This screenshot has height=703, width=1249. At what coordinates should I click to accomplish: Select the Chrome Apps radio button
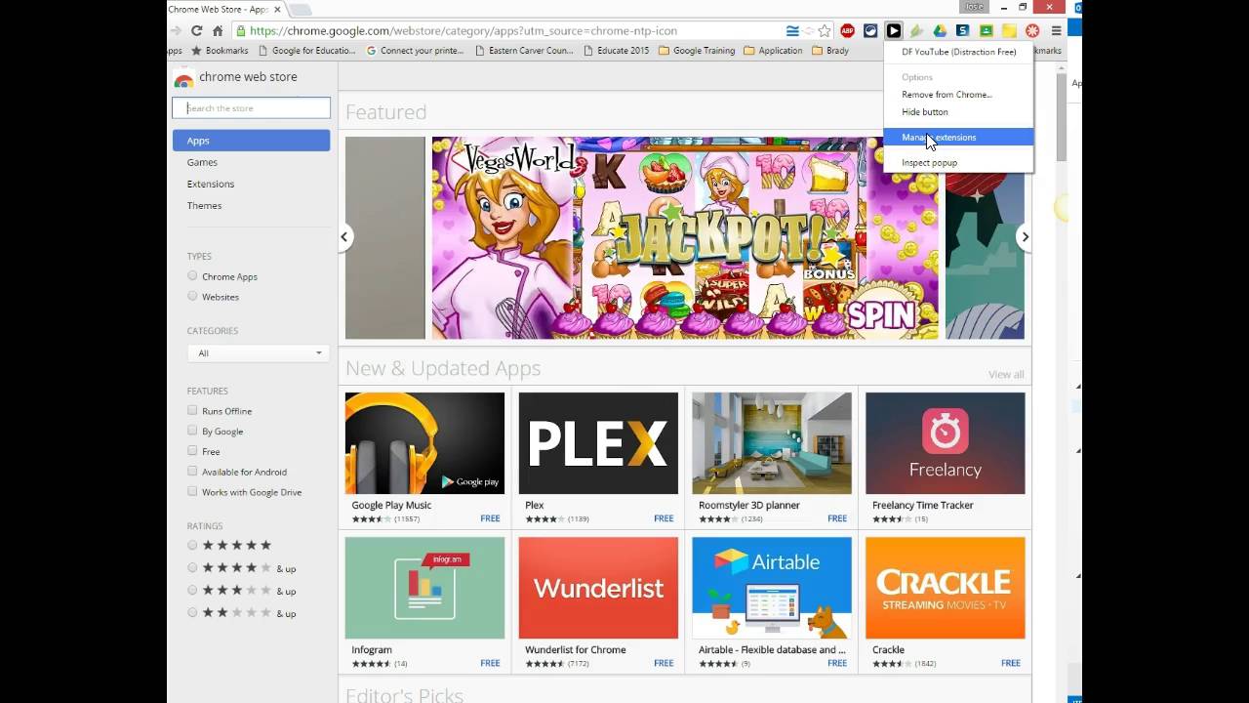(x=192, y=276)
